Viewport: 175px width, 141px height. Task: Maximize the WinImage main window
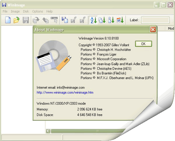click(x=163, y=5)
